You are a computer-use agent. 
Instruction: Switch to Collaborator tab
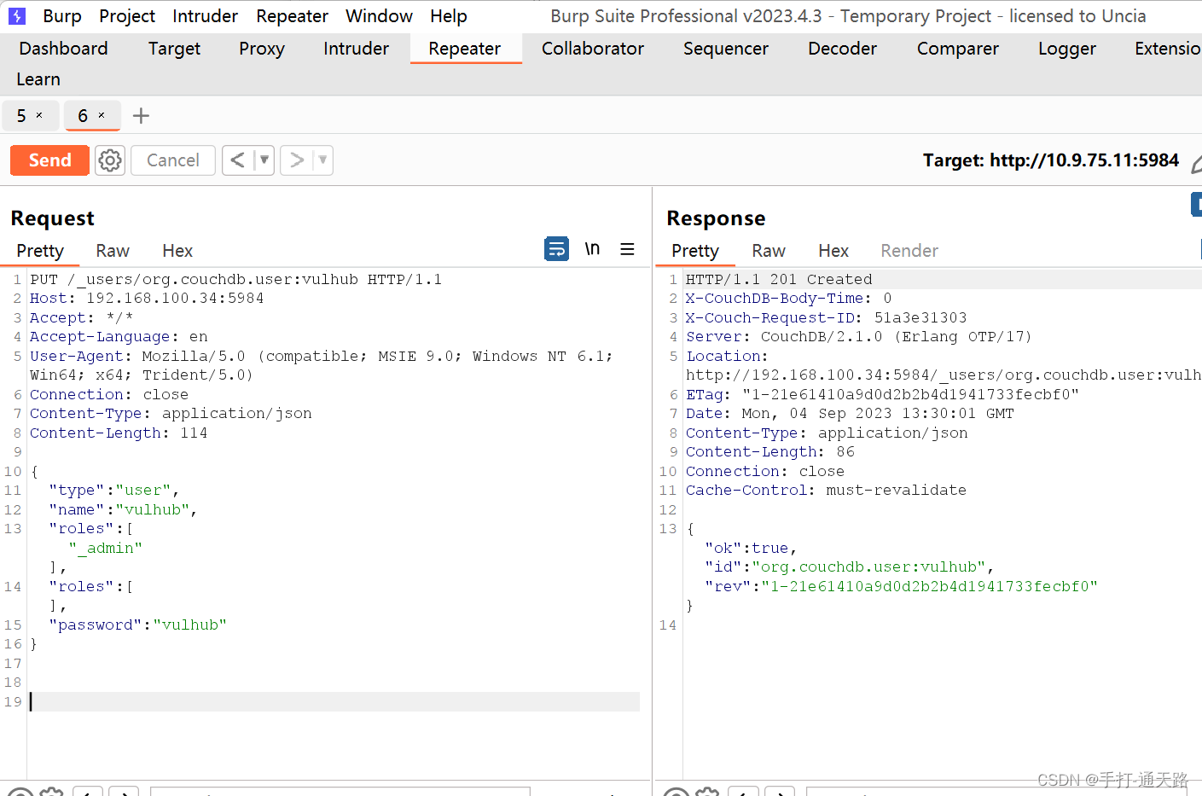tap(593, 49)
